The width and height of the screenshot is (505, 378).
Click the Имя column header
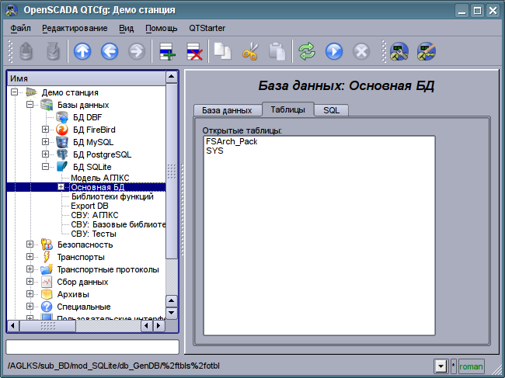[x=86, y=78]
